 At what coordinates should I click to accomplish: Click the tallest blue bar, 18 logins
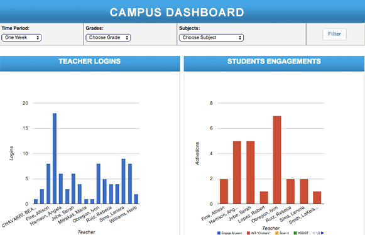[55, 158]
